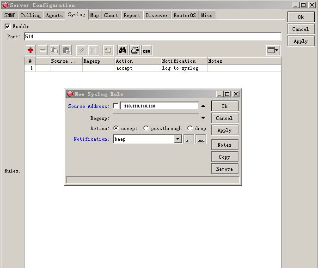Click the Notes button in rule dialog
Screen dimensions: 318x268
point(225,145)
